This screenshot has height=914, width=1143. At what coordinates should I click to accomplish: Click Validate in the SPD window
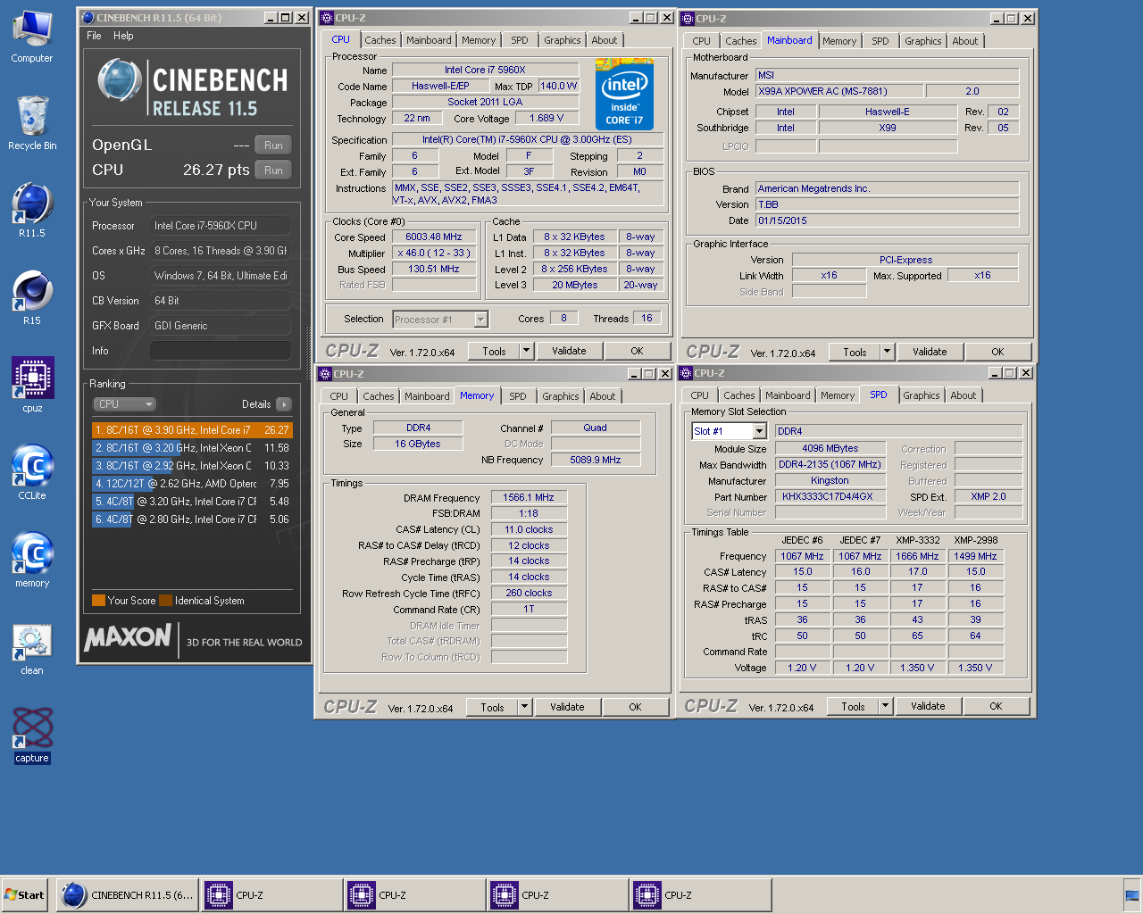tap(928, 706)
